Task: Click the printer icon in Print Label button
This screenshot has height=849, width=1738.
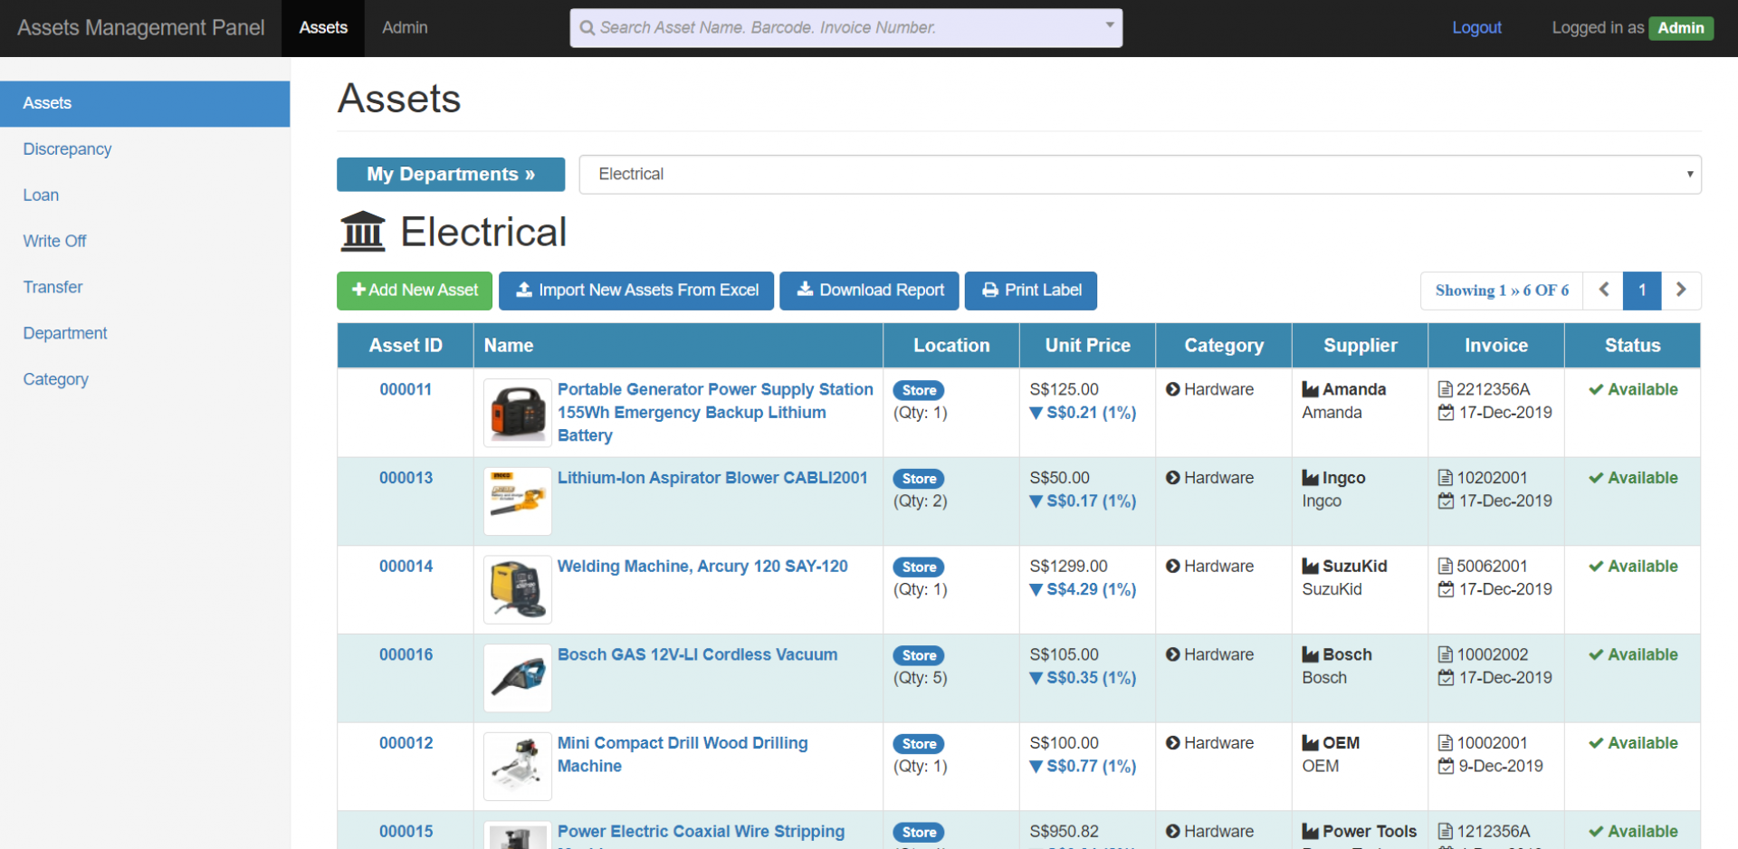Action: point(989,290)
